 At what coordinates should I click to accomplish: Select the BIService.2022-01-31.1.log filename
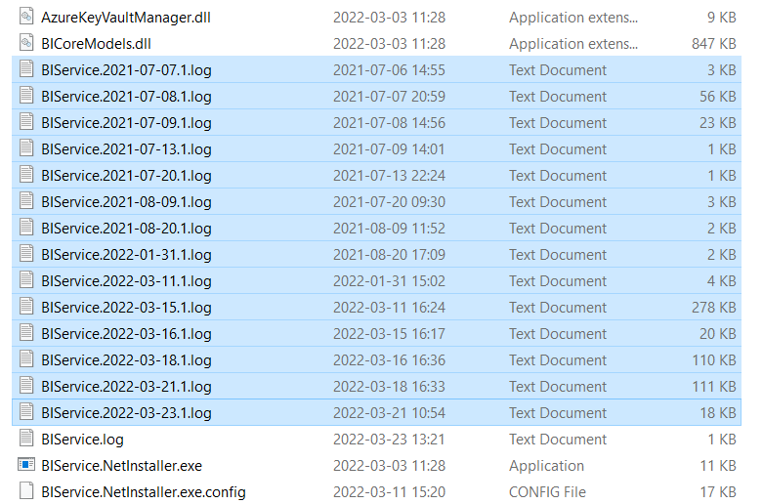[x=126, y=255]
